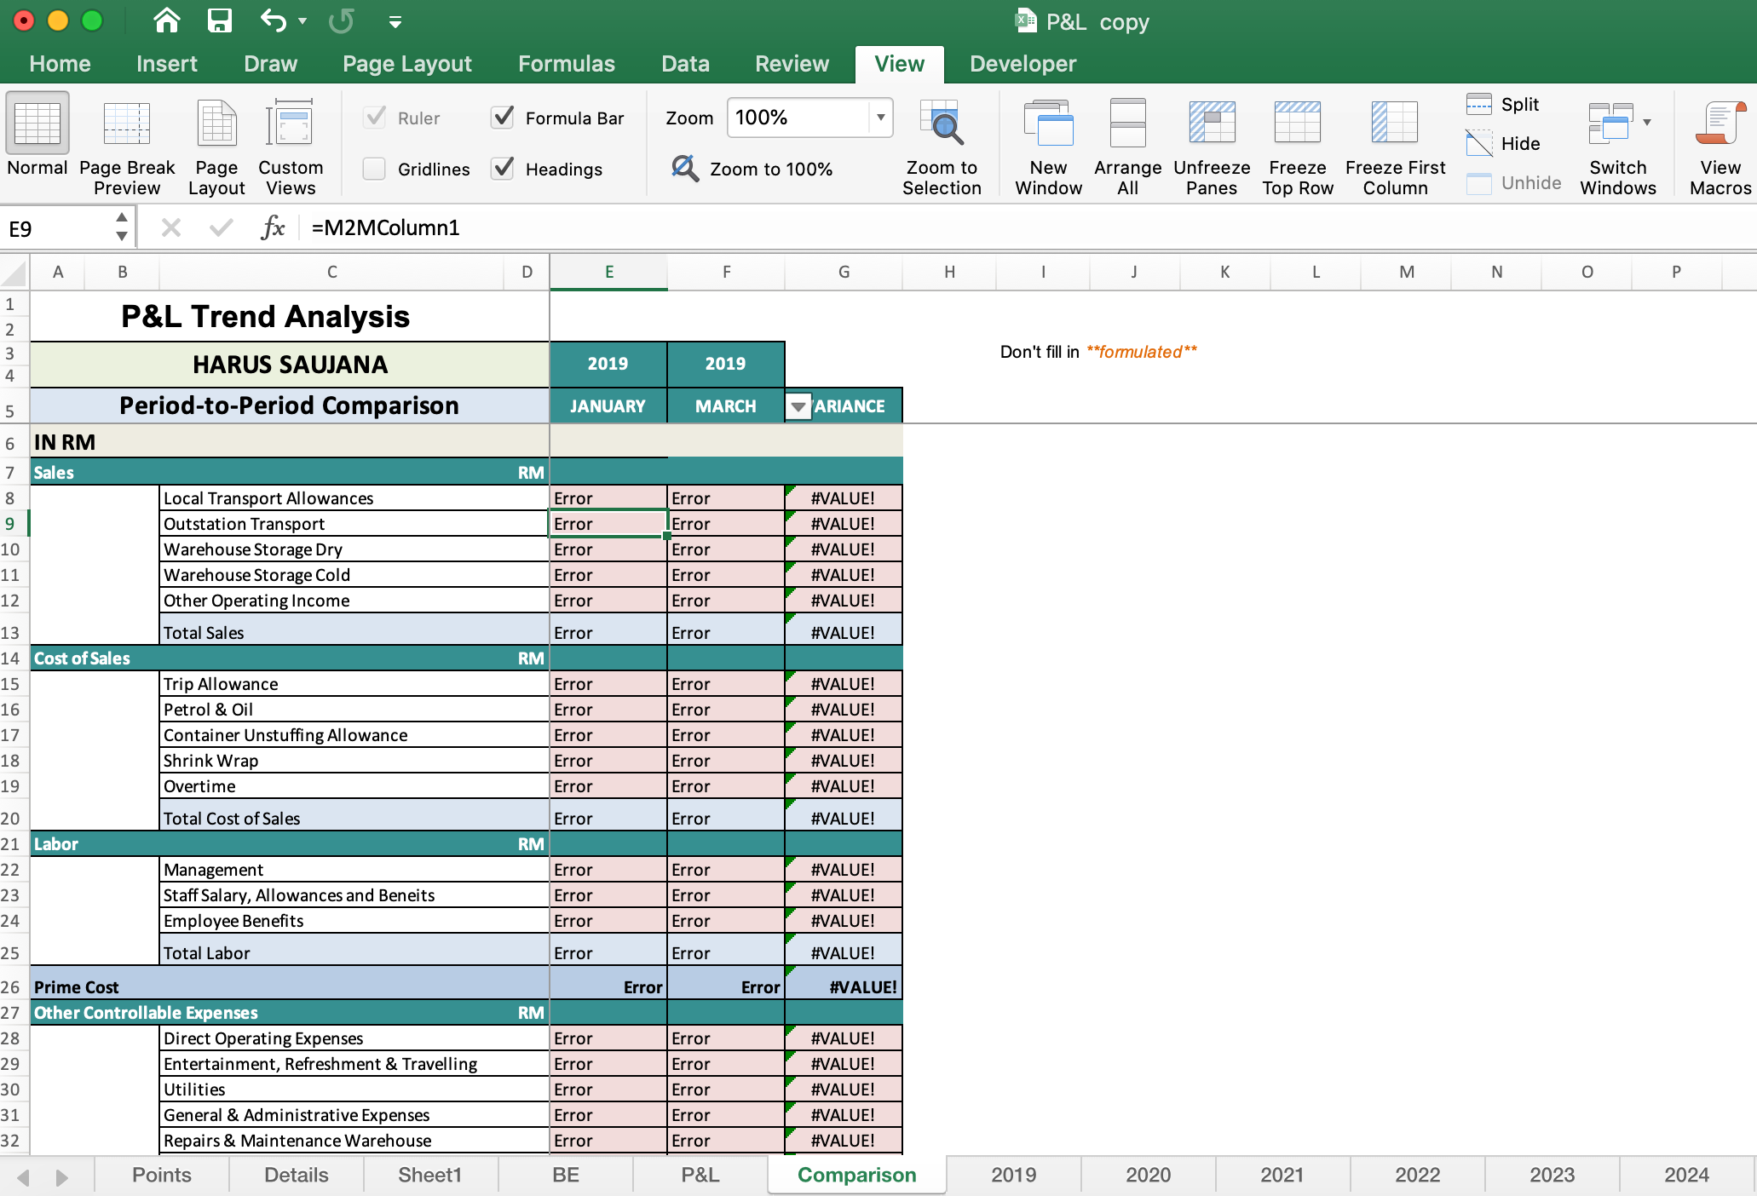Click the Select All corner triangle
The width and height of the screenshot is (1757, 1196).
click(x=14, y=273)
